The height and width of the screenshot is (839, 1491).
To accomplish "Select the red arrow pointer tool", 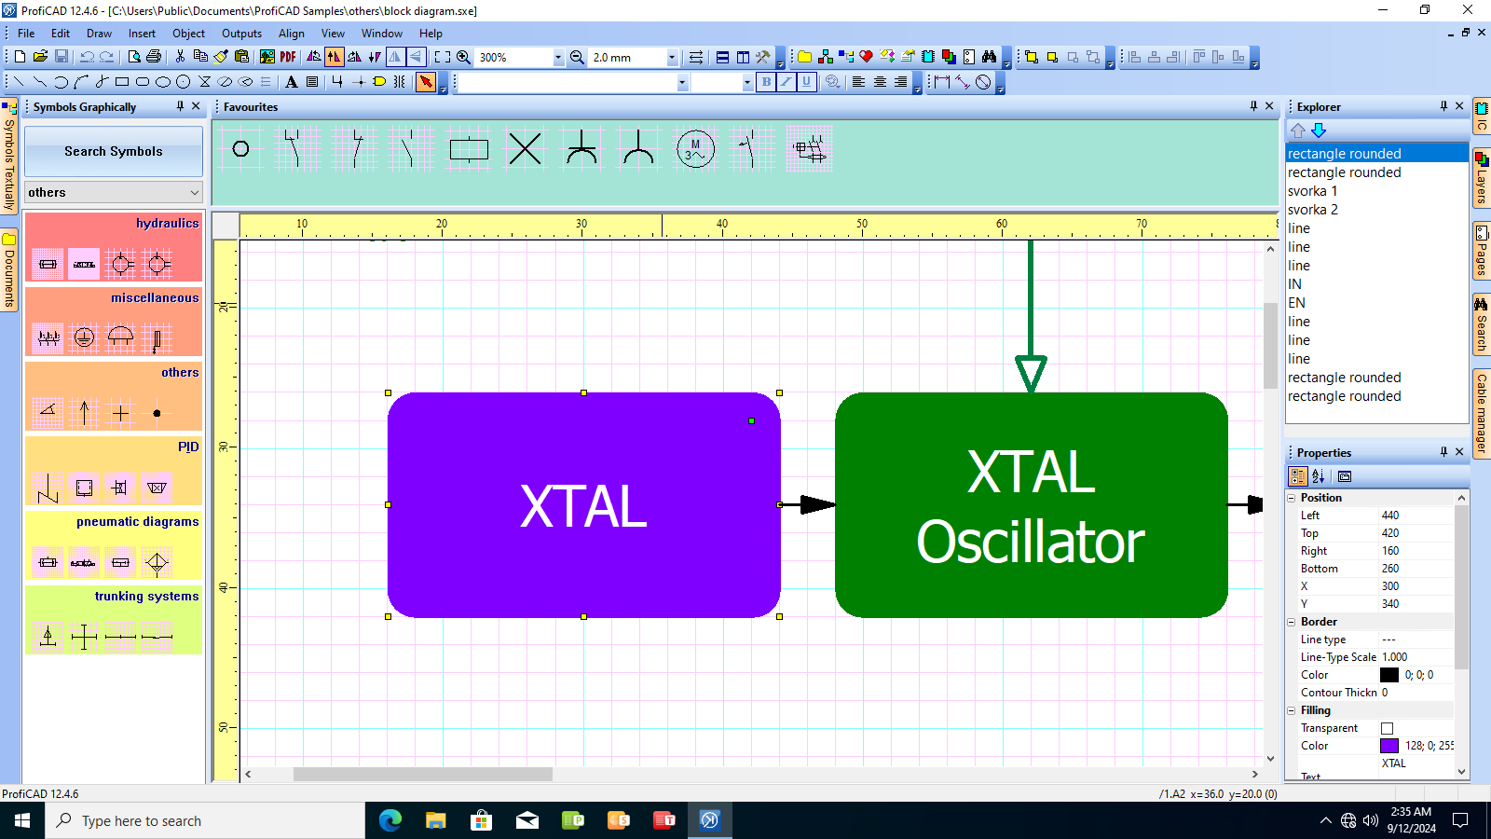I will point(426,82).
